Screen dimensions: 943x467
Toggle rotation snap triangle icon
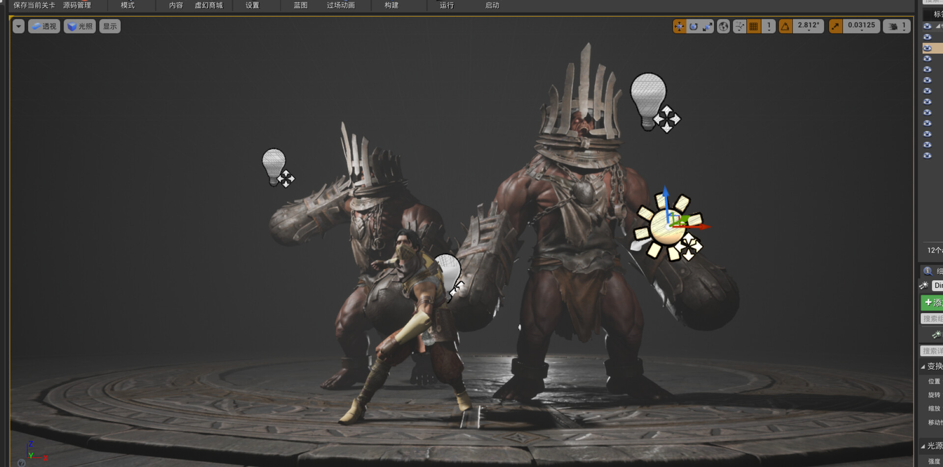tap(784, 27)
